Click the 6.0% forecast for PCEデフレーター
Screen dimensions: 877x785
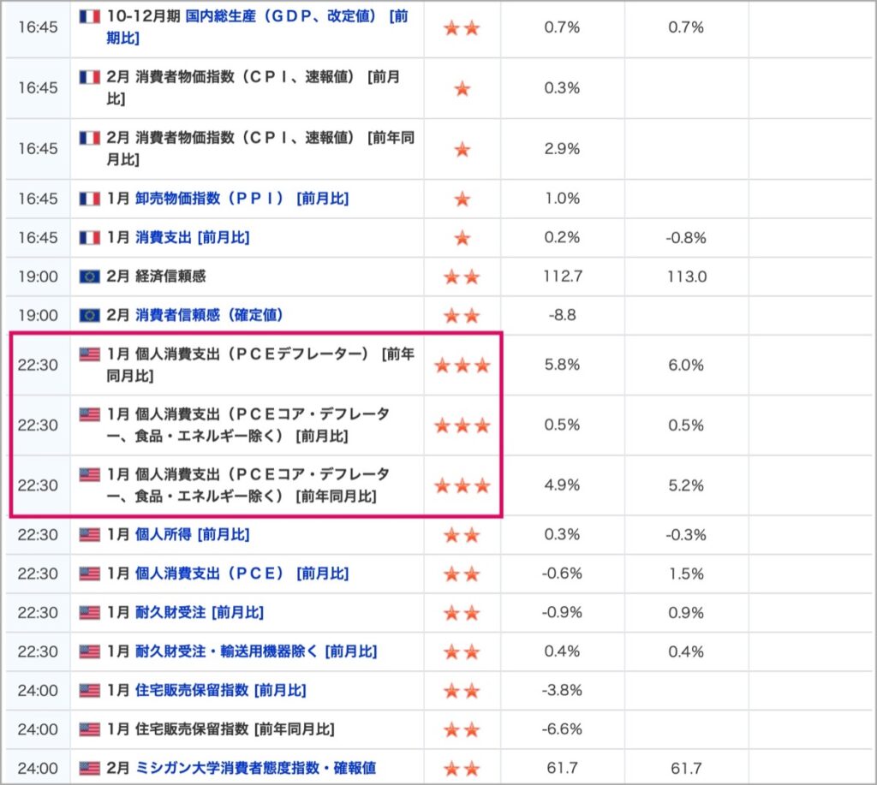(686, 365)
